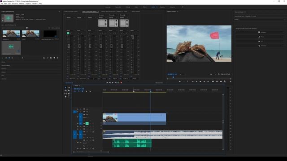This screenshot has width=287, height=161.
Task: Toggle Linked Selection in the timeline header
Action: [x=83, y=91]
